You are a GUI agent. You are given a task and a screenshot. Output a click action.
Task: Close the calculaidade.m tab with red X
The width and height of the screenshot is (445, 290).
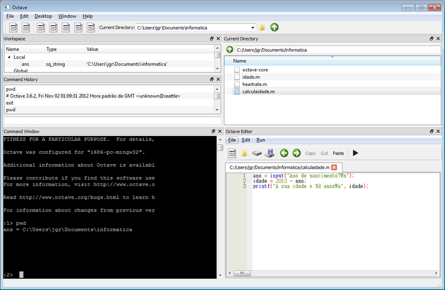[334, 168]
